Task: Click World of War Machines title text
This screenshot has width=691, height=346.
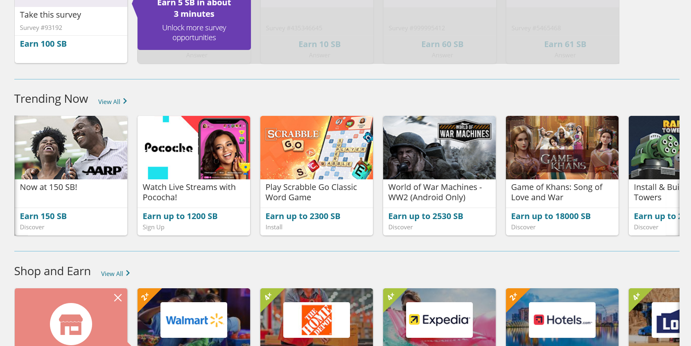Action: pos(435,192)
